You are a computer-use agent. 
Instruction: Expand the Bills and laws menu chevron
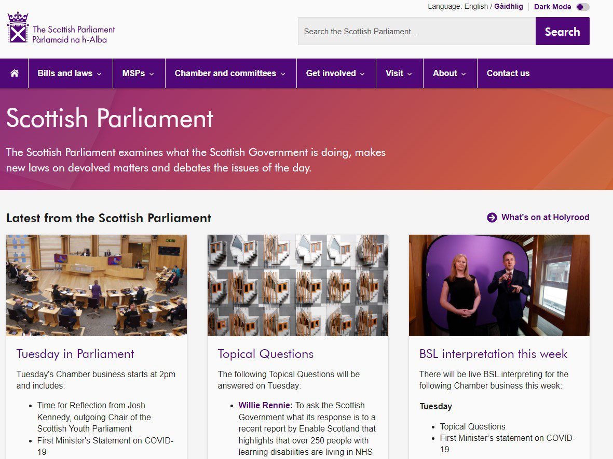tap(99, 74)
